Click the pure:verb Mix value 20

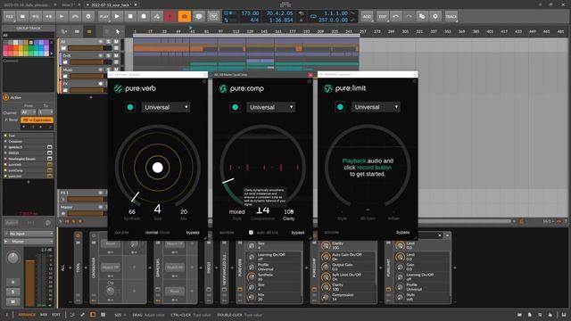pyautogui.click(x=184, y=212)
